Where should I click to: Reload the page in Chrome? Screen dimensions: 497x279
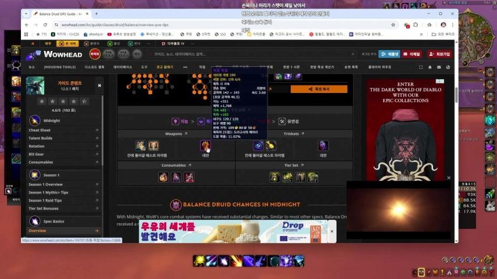tap(45, 24)
